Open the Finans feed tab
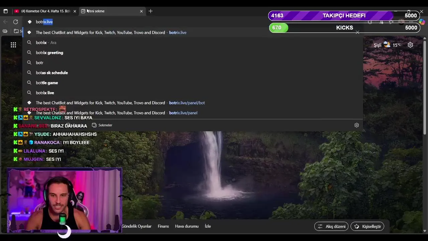This screenshot has height=241, width=428. pos(163,226)
